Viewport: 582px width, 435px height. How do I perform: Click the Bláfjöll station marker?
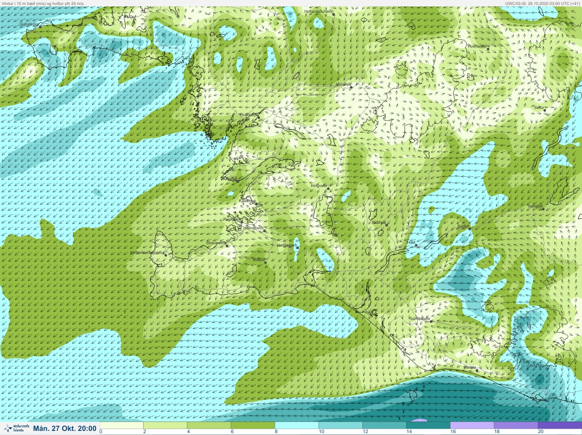[x=266, y=262]
